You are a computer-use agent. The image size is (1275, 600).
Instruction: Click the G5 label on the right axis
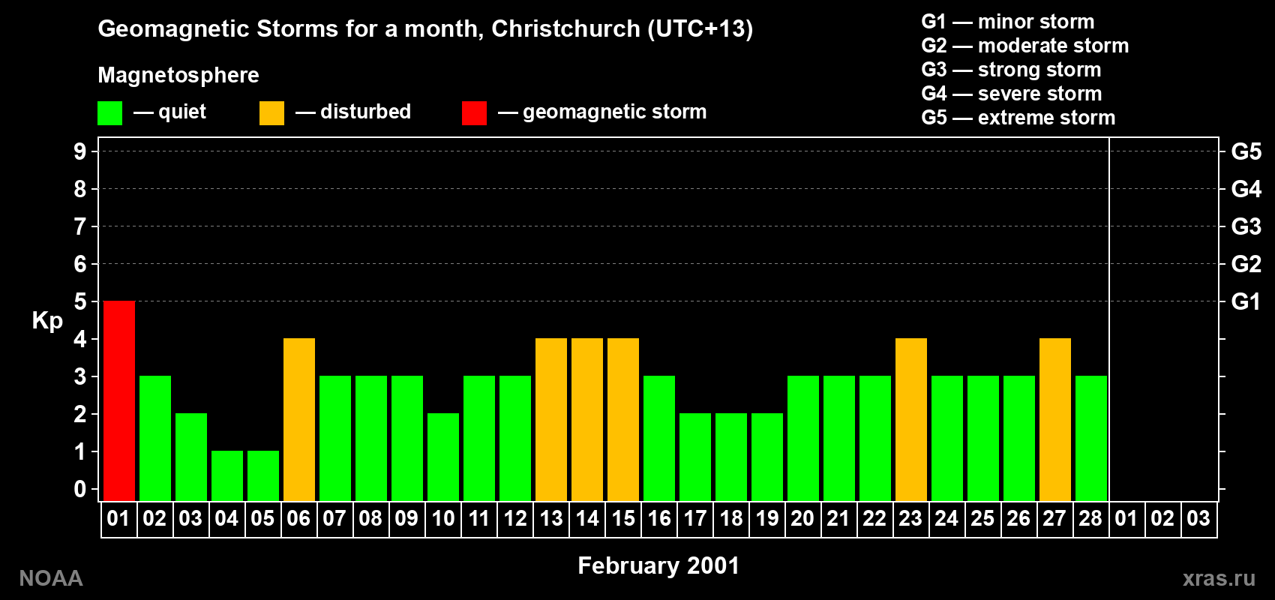1246,151
